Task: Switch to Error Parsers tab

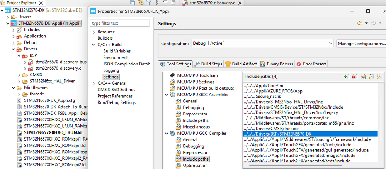Action: click(x=312, y=64)
